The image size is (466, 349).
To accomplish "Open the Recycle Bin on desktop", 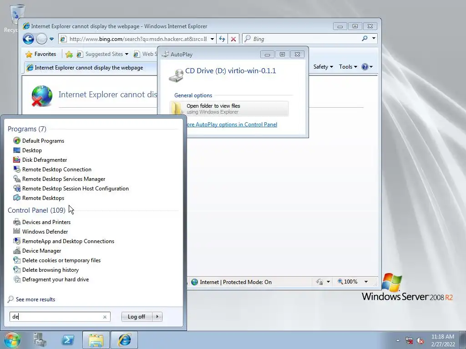I will coord(14,18).
